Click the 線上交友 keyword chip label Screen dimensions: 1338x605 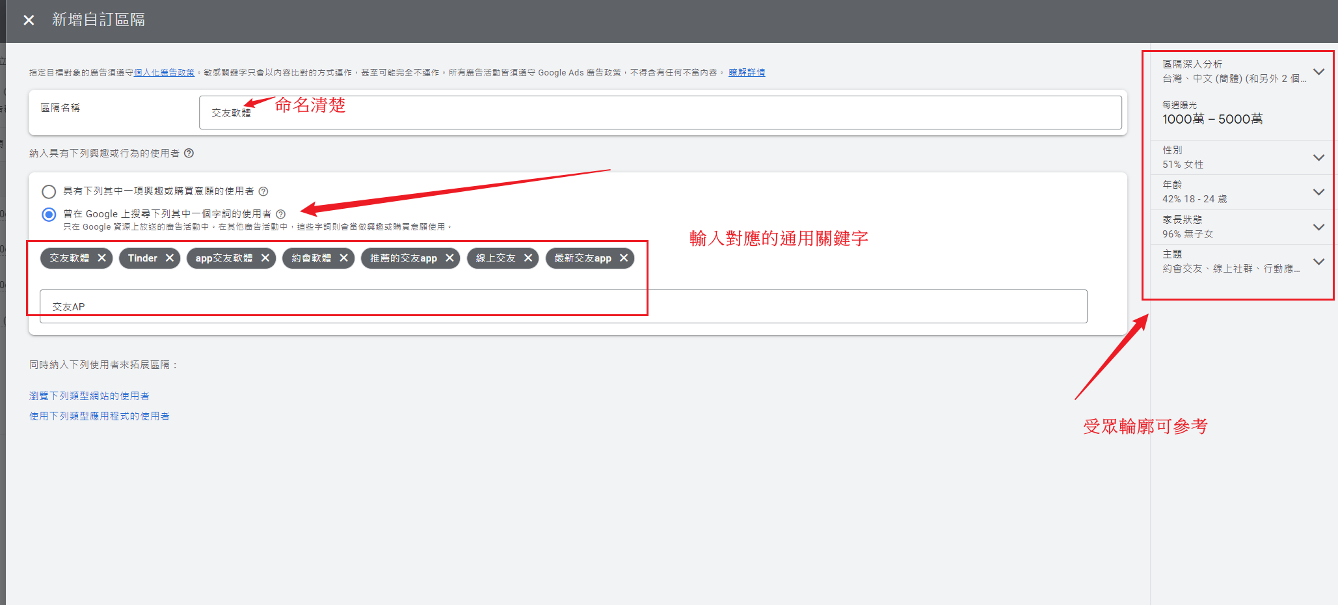(496, 258)
